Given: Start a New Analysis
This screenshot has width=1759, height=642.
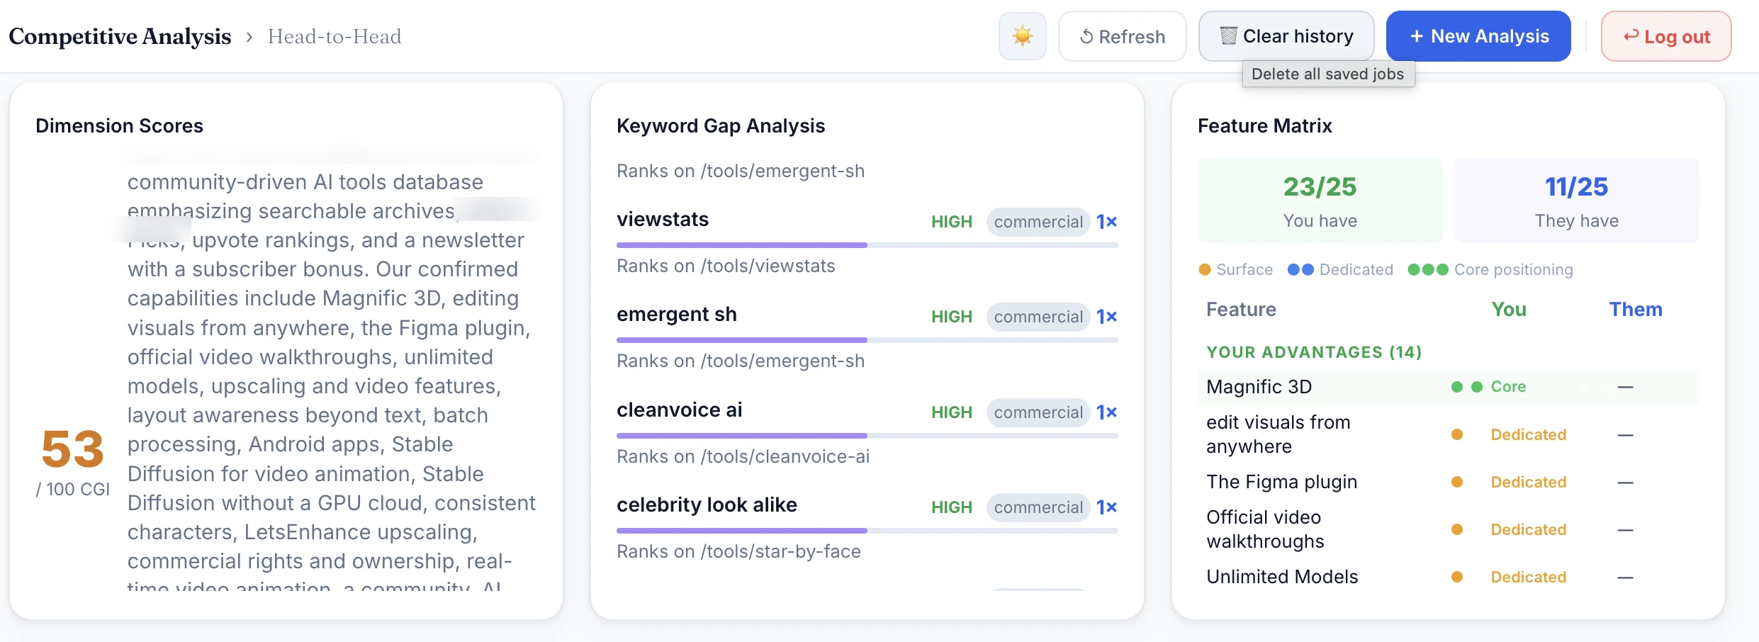Looking at the screenshot, I should [1478, 36].
